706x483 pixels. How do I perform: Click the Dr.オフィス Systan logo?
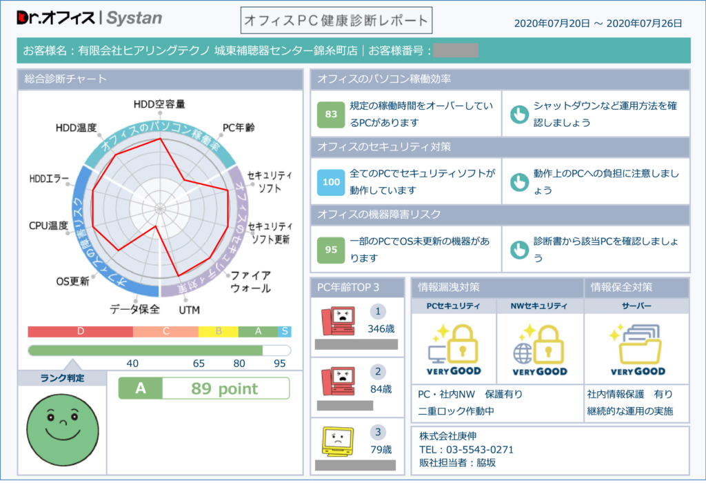point(90,18)
